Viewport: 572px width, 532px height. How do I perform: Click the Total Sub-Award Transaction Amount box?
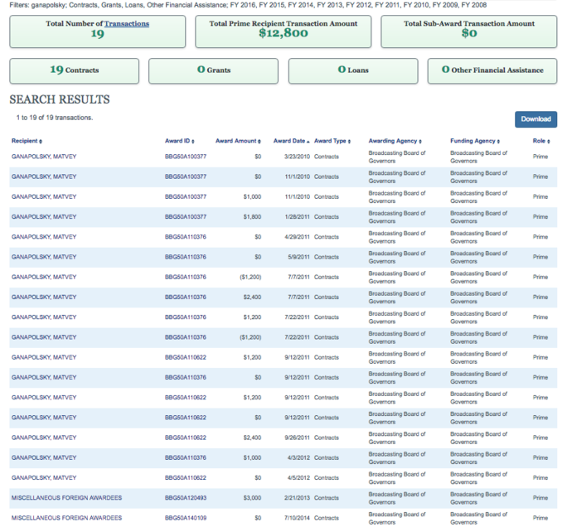point(468,31)
